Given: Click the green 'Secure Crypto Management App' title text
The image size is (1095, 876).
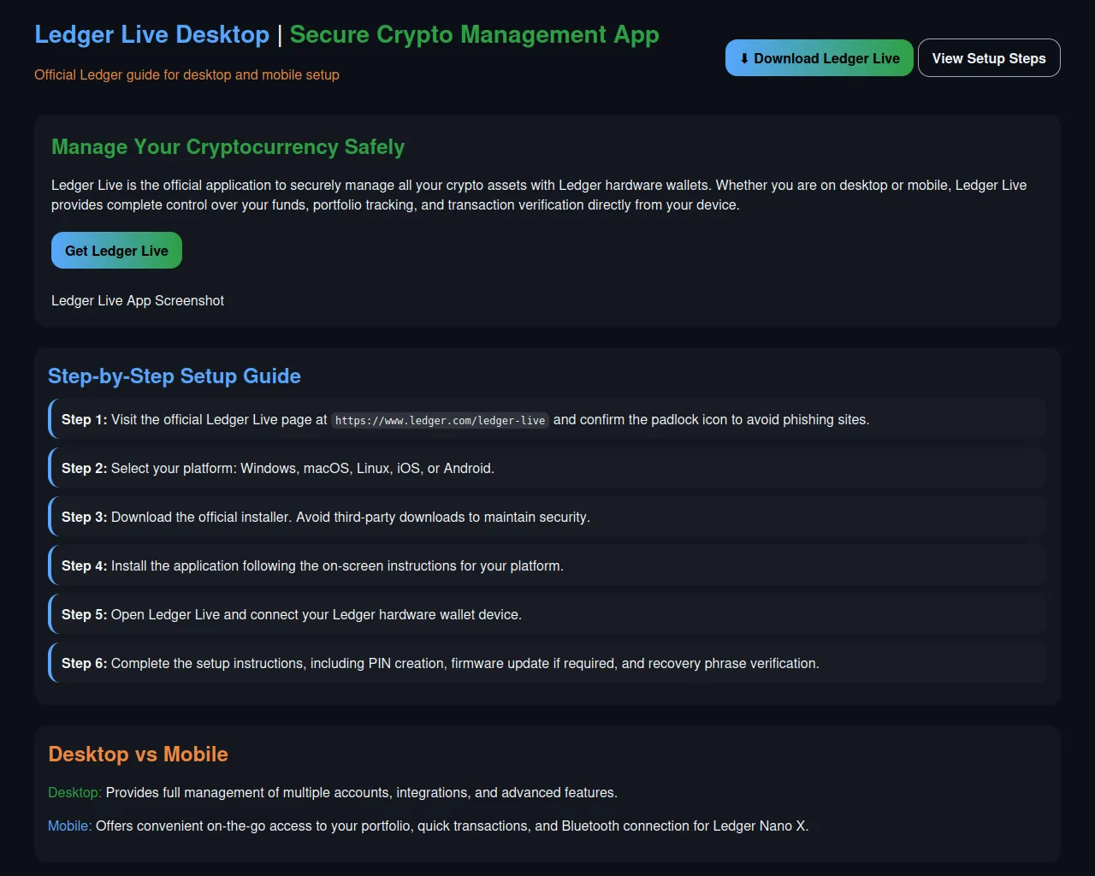Looking at the screenshot, I should [x=475, y=35].
